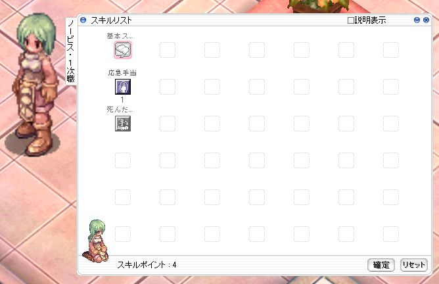Select the 基本スキル book skill icon

pyautogui.click(x=123, y=50)
